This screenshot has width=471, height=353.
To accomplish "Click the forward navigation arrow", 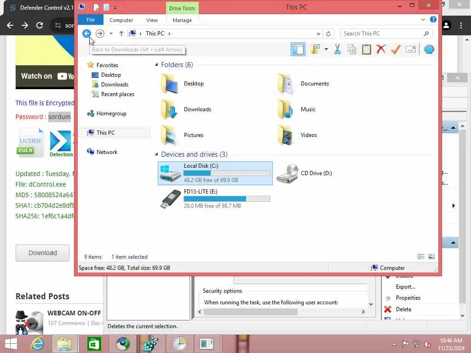I will pyautogui.click(x=100, y=33).
